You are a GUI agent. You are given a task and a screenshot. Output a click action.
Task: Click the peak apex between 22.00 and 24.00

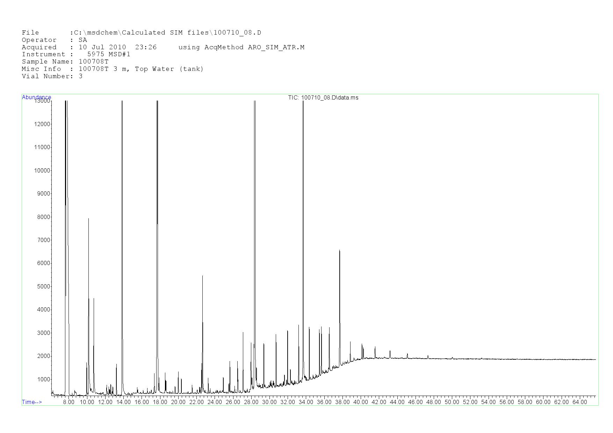coord(202,276)
